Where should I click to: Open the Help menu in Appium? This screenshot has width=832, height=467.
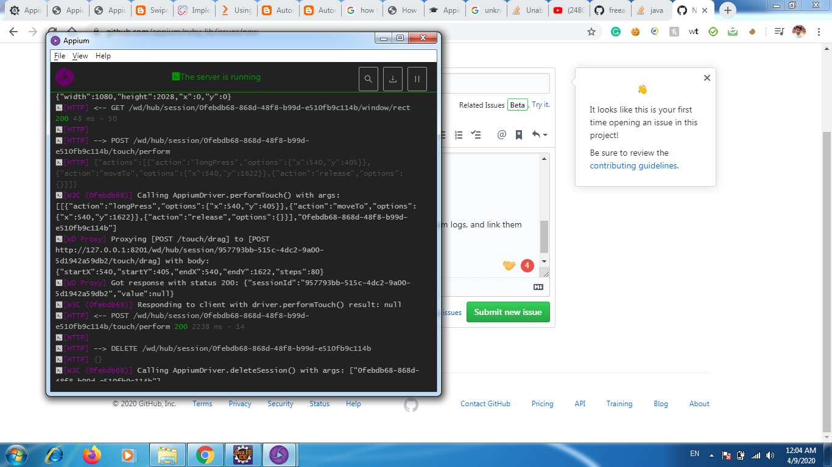[x=103, y=55]
